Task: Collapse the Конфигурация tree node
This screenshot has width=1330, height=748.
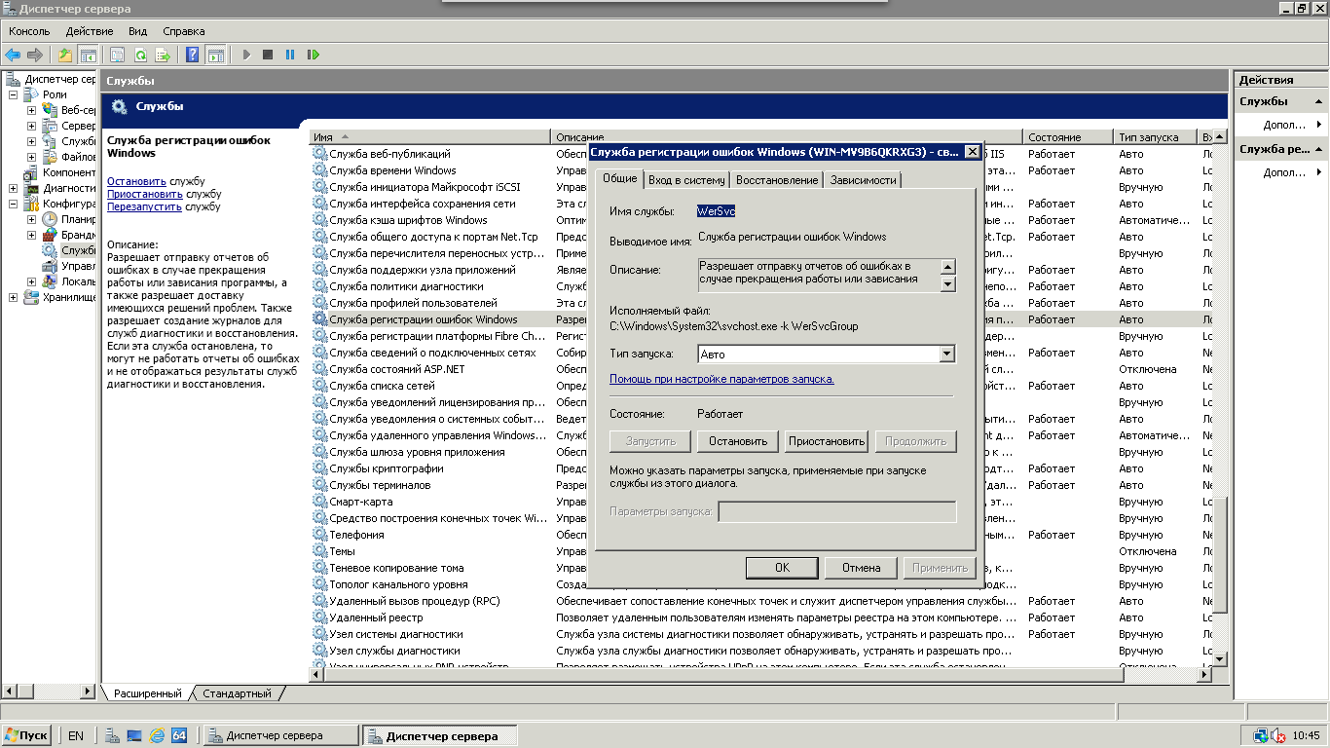Action: (x=14, y=204)
